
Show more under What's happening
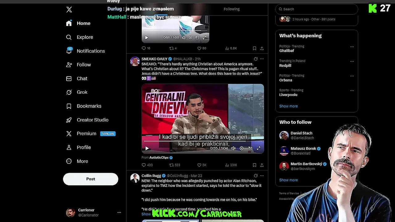[x=289, y=106]
